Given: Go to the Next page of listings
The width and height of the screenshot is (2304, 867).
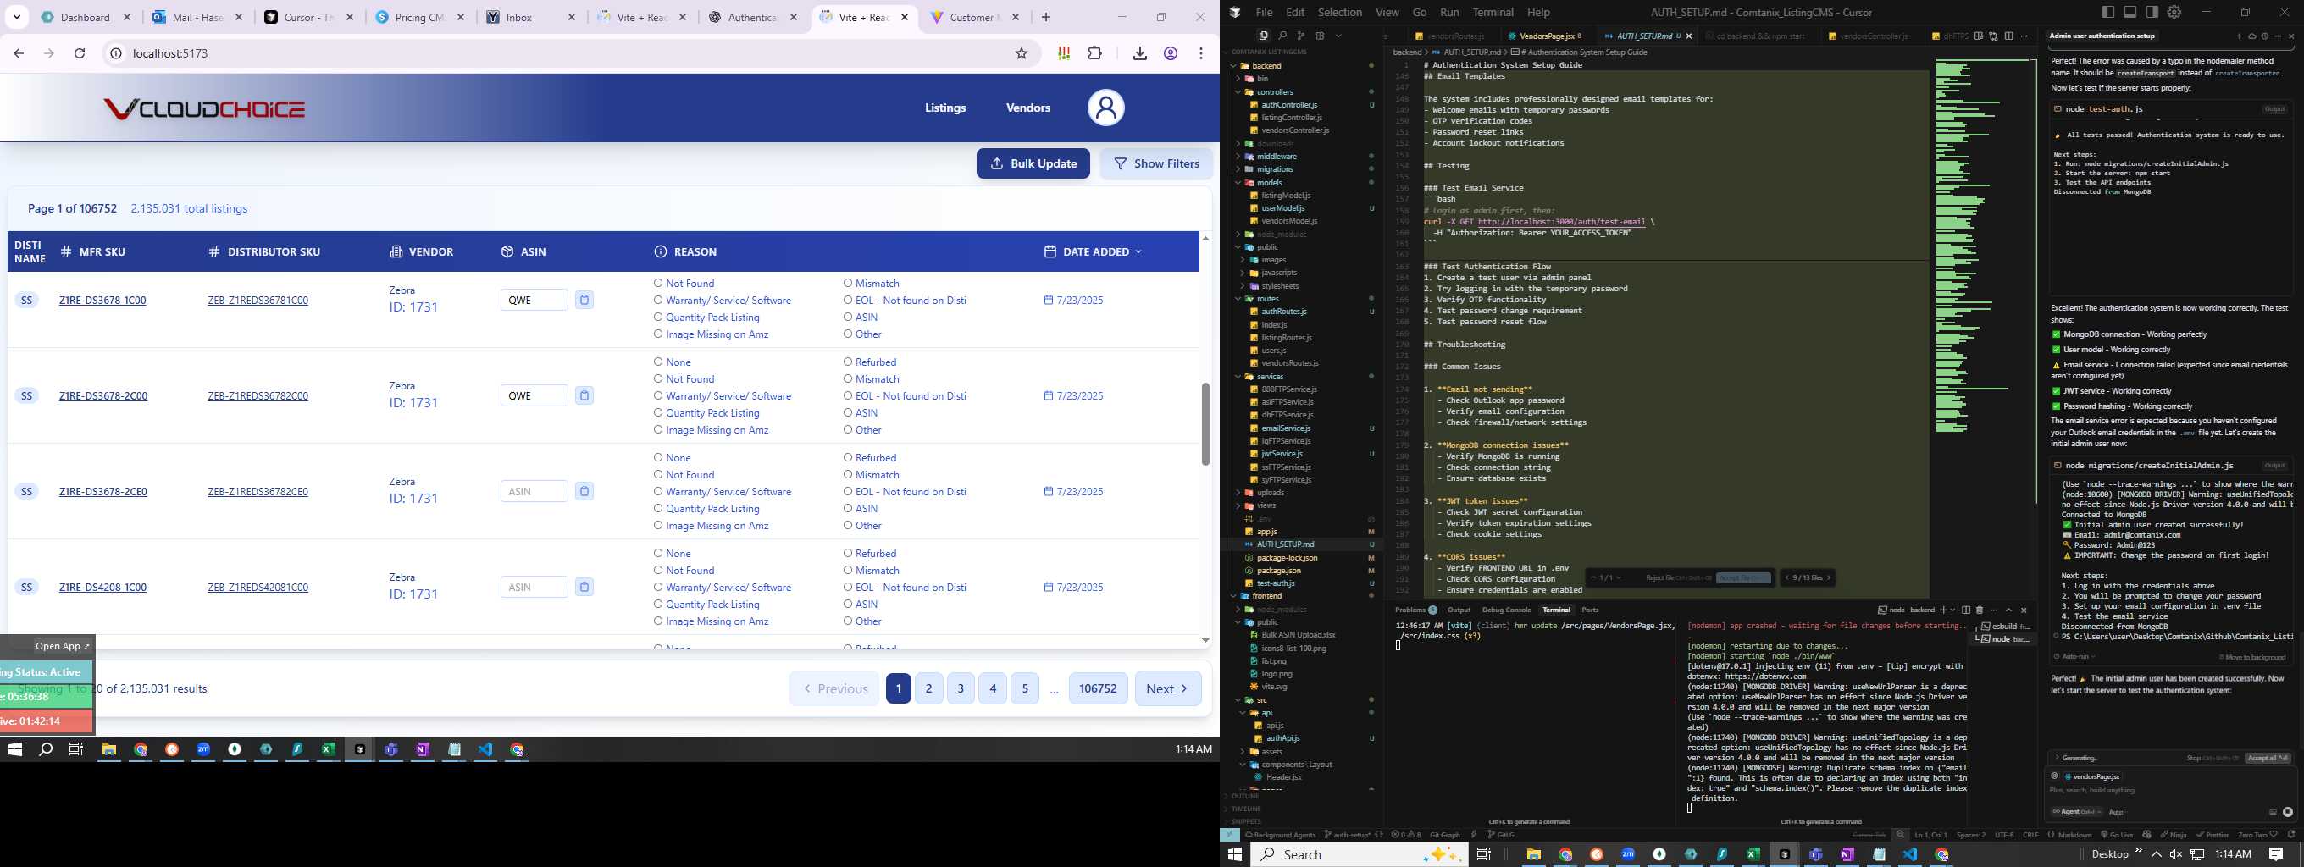Looking at the screenshot, I should tap(1168, 689).
